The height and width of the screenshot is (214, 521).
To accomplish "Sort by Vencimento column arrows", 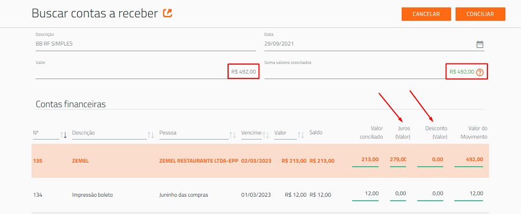I will tap(266, 135).
